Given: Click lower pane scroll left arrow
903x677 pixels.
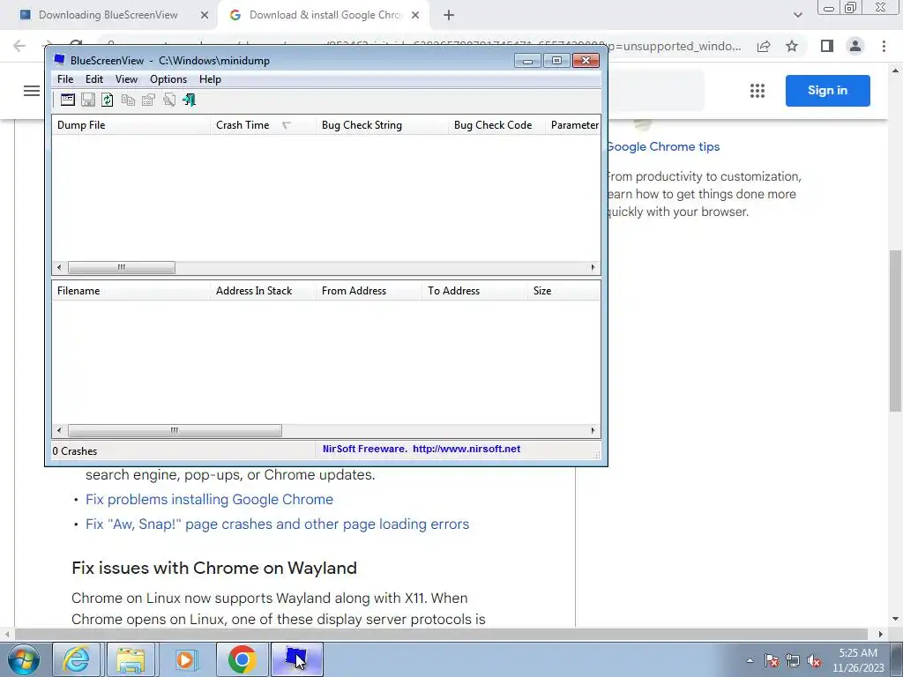Looking at the screenshot, I should coord(59,430).
